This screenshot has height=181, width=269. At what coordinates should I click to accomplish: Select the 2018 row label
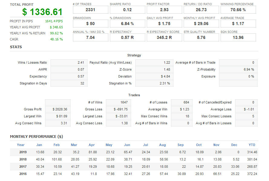tap(23, 159)
